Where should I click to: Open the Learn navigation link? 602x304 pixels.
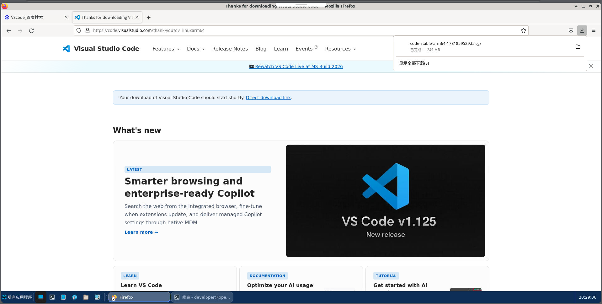(x=281, y=49)
